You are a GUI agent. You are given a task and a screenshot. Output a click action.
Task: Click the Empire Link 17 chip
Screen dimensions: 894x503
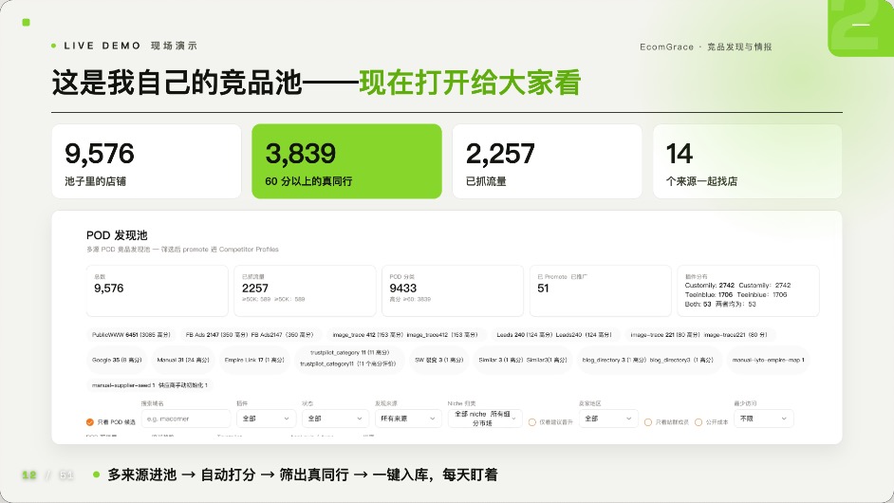pos(254,360)
